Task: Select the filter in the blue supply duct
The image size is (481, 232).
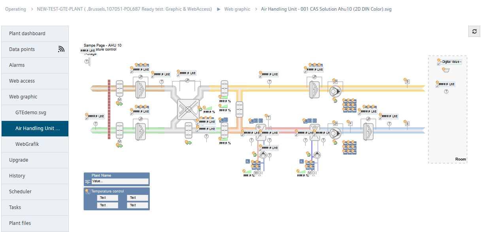Action: tap(368, 131)
